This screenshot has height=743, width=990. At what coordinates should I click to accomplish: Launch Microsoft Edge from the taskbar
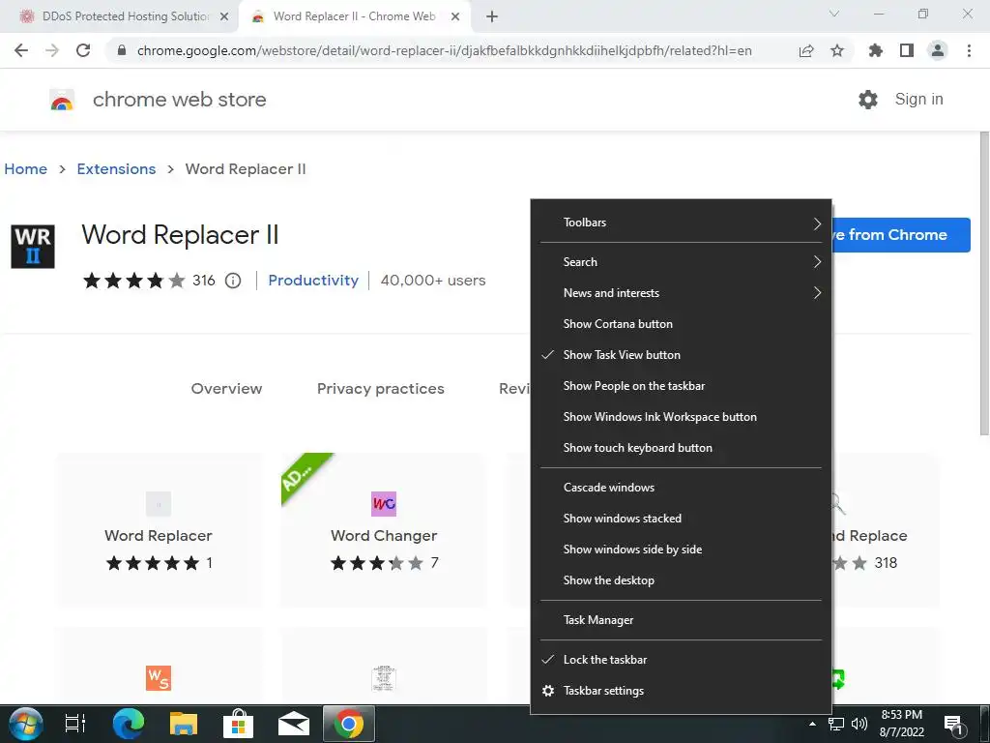coord(129,724)
